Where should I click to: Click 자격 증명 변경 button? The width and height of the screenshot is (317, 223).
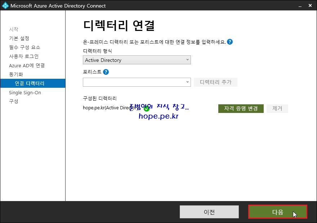241,109
